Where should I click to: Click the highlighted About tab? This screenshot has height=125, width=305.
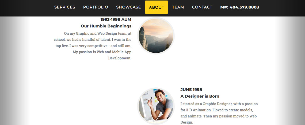[157, 7]
